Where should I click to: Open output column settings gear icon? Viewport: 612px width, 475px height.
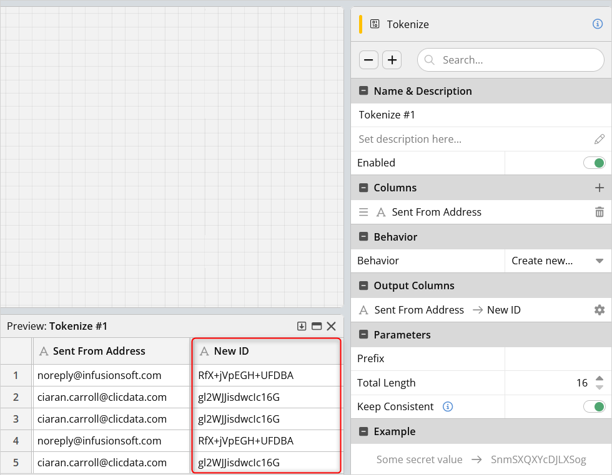(600, 310)
